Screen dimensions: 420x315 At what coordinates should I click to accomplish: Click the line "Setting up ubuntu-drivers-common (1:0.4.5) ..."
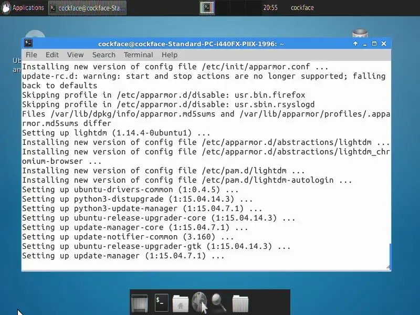[130, 190]
